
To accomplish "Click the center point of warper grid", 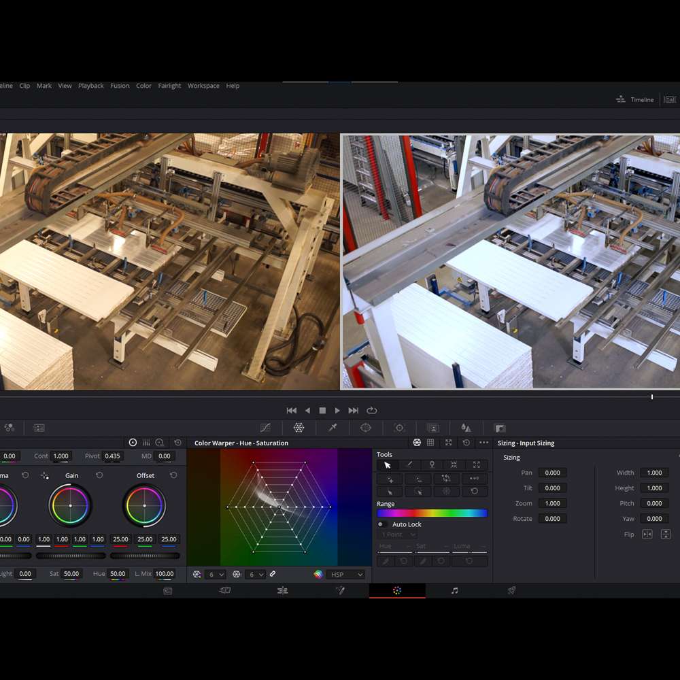I will (279, 507).
